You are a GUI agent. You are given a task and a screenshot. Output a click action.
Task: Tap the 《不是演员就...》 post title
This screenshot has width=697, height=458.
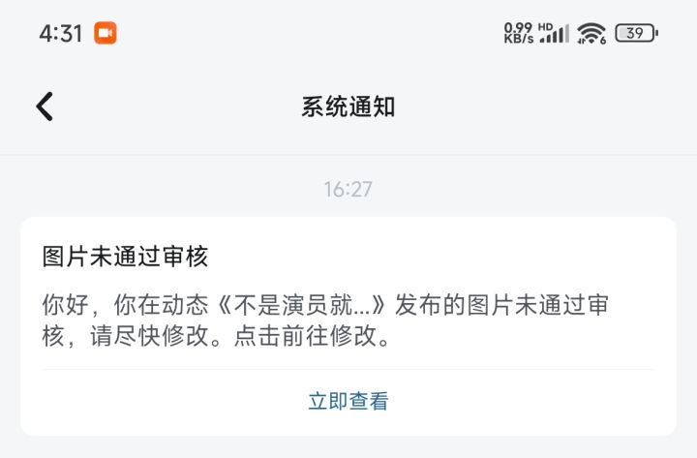click(301, 305)
